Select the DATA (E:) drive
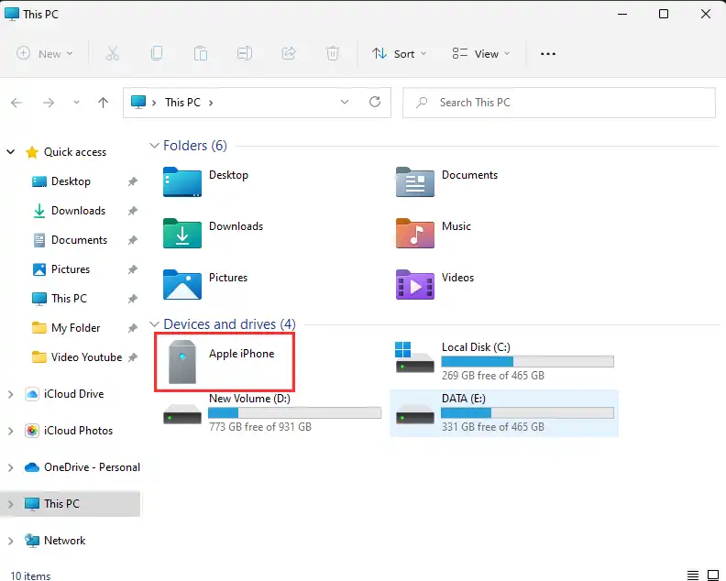Image resolution: width=726 pixels, height=581 pixels. pos(504,413)
